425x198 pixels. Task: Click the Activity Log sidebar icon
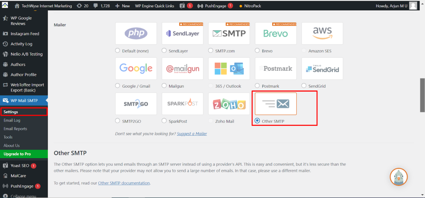pyautogui.click(x=5, y=44)
